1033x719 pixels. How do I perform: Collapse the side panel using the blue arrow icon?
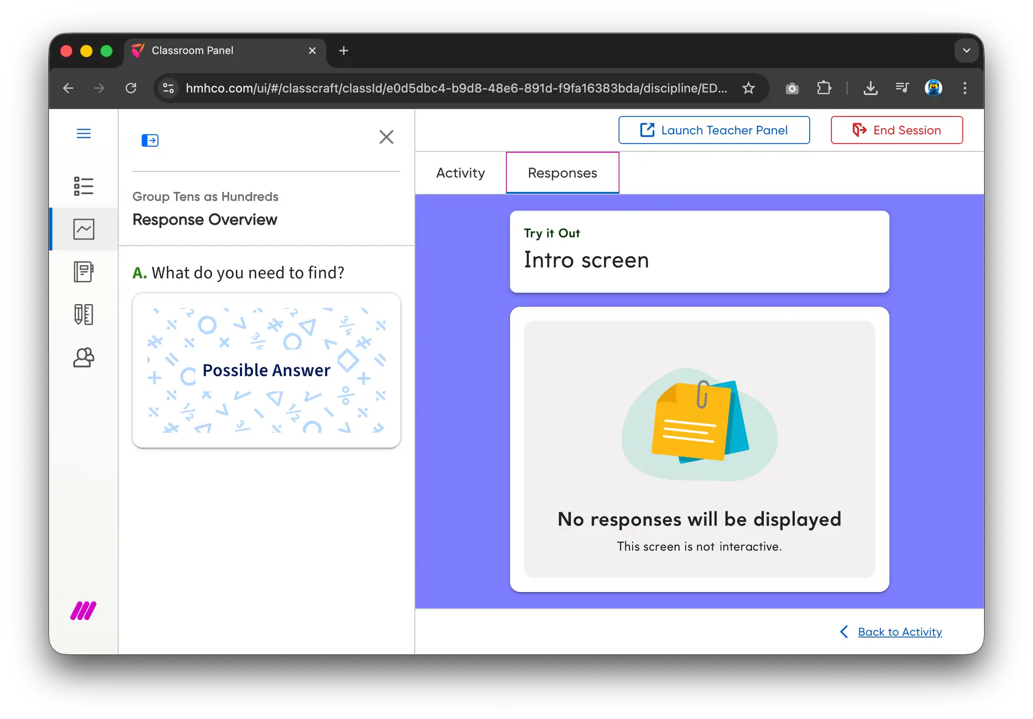[150, 140]
